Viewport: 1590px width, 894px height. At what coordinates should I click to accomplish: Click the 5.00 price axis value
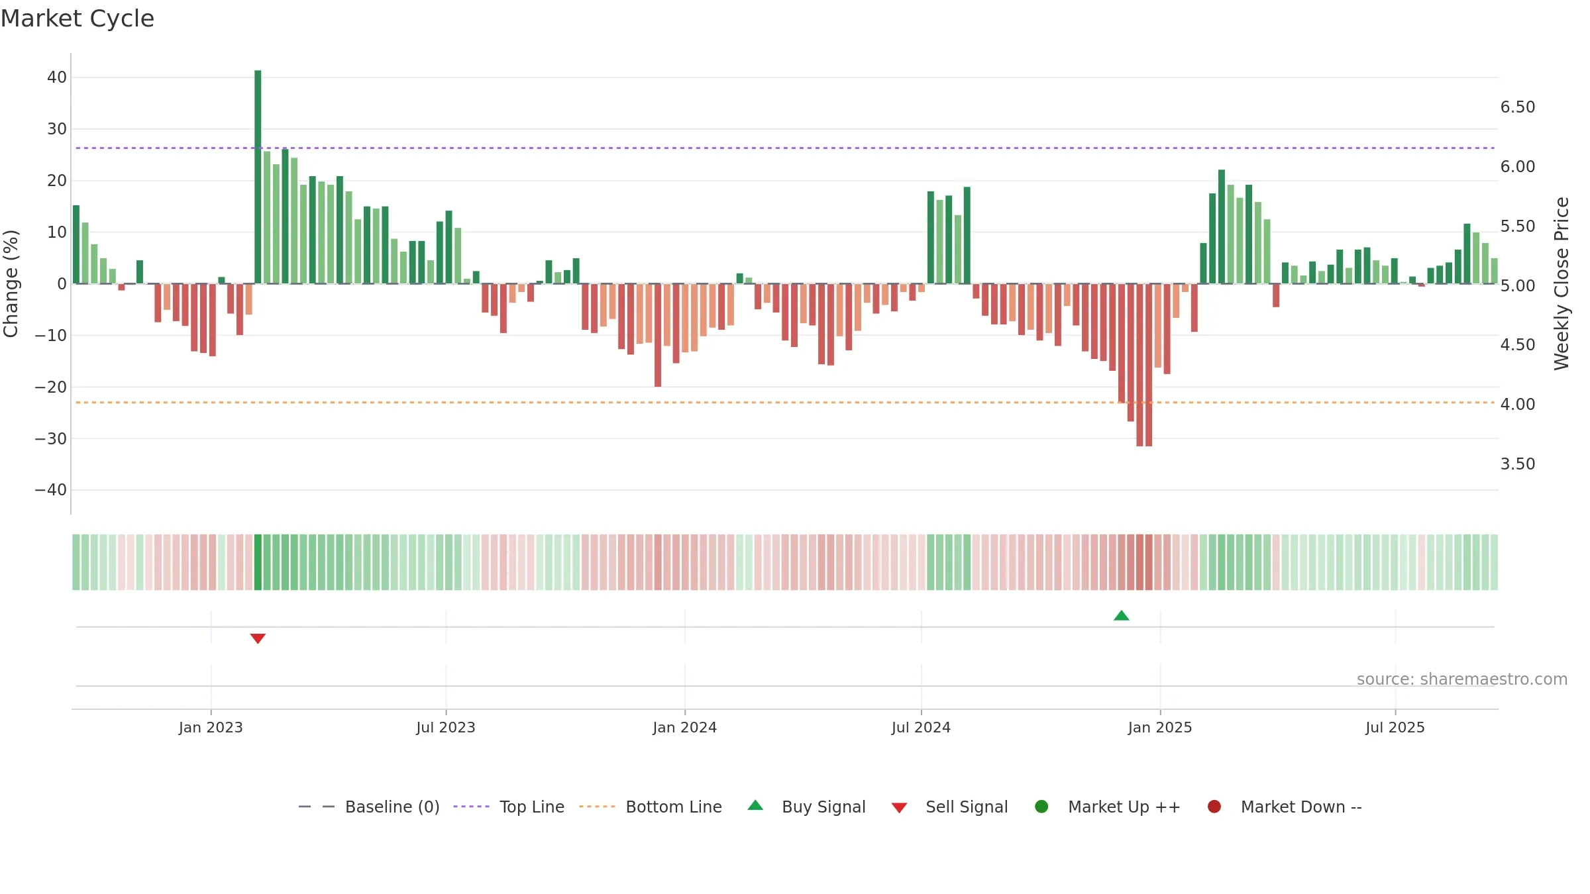(x=1518, y=286)
